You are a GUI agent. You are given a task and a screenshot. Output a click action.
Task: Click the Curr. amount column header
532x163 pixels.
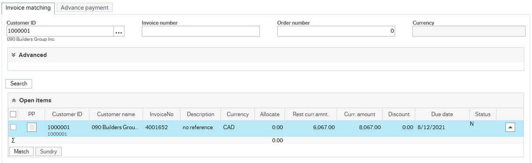360,114
